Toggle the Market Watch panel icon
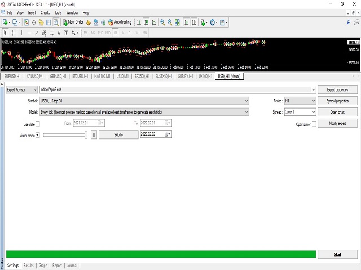This screenshot has width=361, height=270. coord(27,22)
